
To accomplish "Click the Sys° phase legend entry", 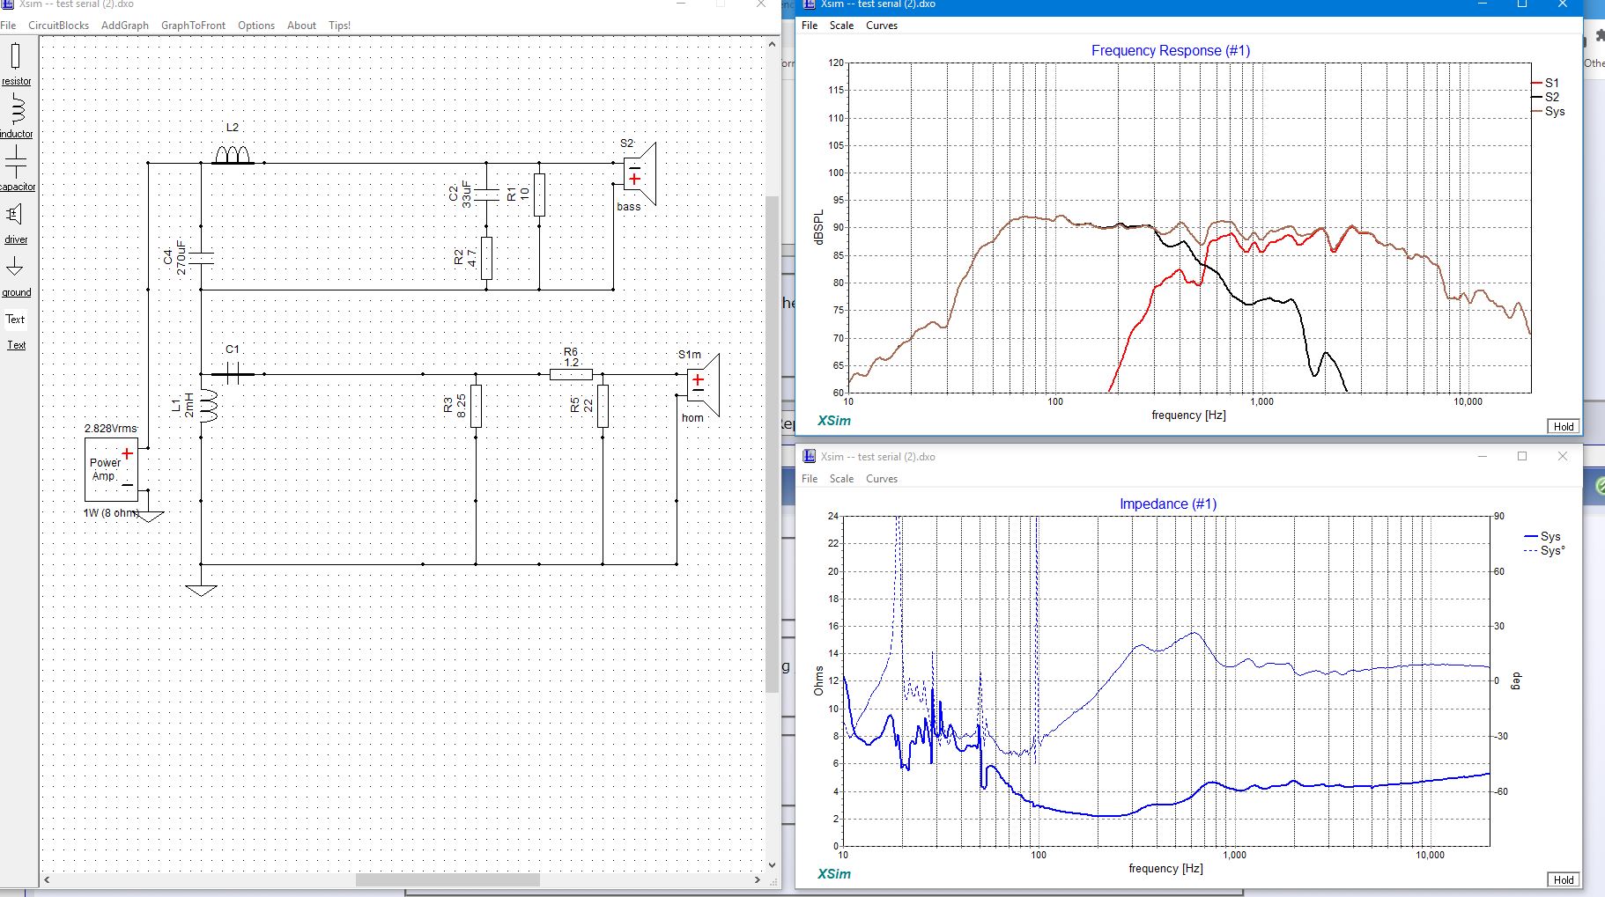I will click(1544, 550).
